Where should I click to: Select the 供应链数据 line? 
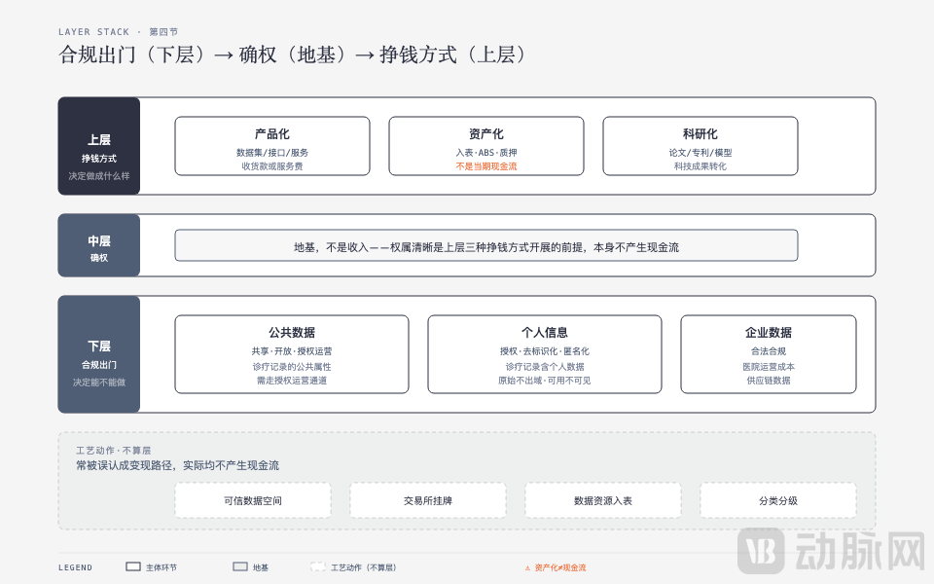coord(769,381)
